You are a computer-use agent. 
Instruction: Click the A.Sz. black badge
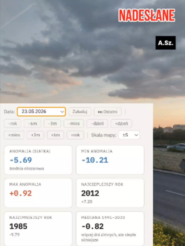click(166, 43)
